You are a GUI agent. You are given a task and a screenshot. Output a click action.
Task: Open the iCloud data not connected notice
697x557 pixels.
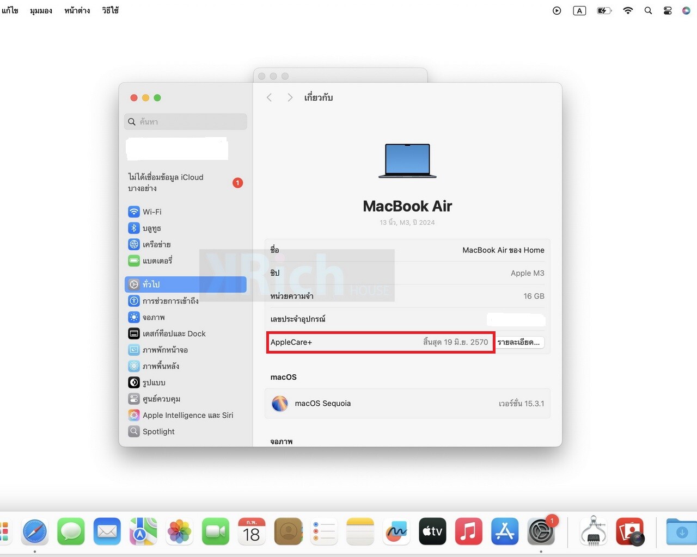pos(185,183)
